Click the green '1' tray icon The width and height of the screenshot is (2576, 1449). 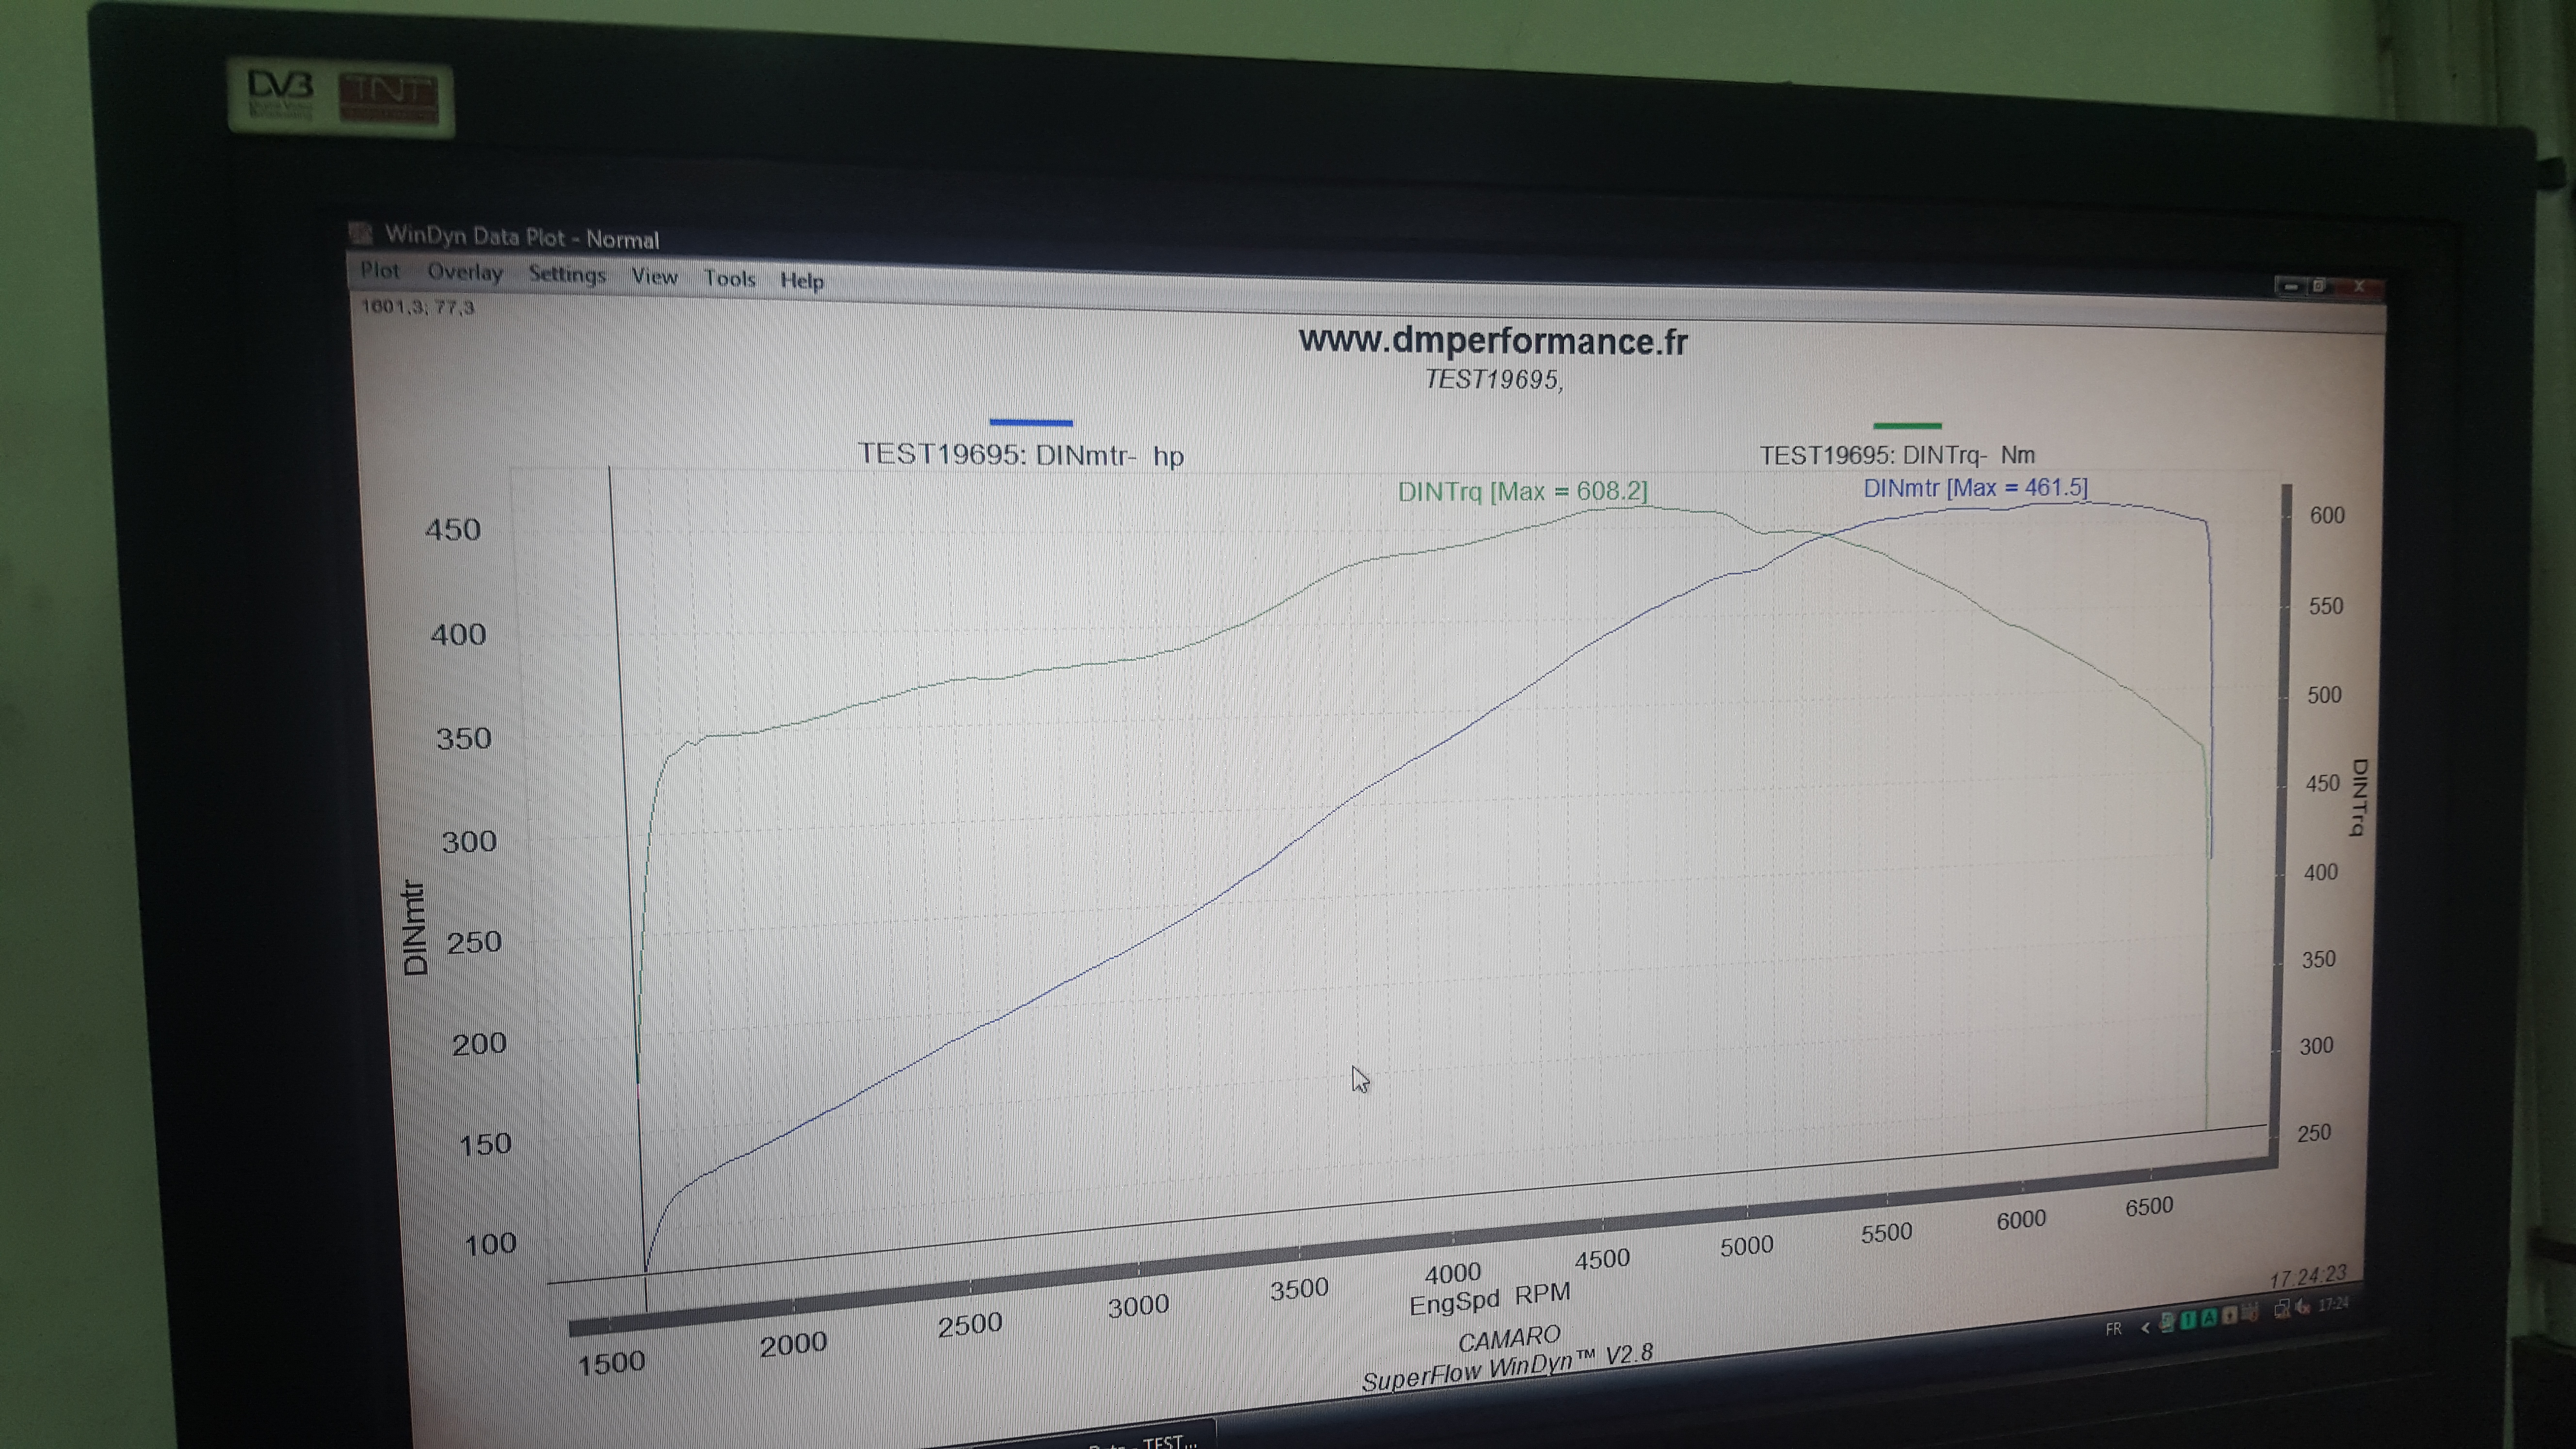coord(2188,1320)
